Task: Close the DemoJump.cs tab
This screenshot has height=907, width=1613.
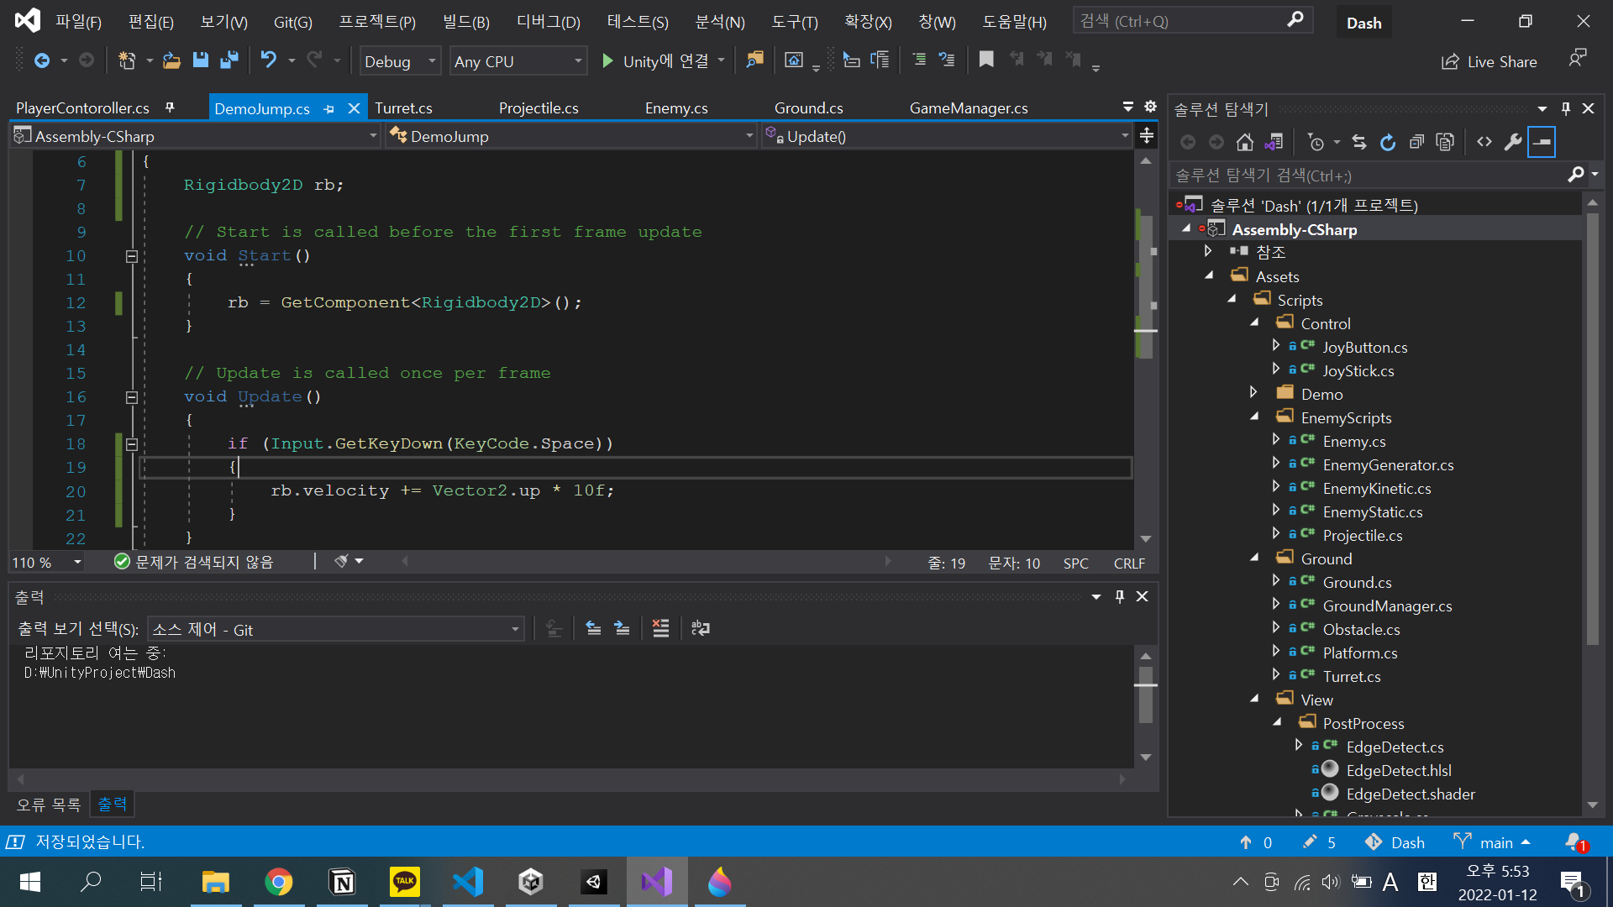Action: (354, 108)
